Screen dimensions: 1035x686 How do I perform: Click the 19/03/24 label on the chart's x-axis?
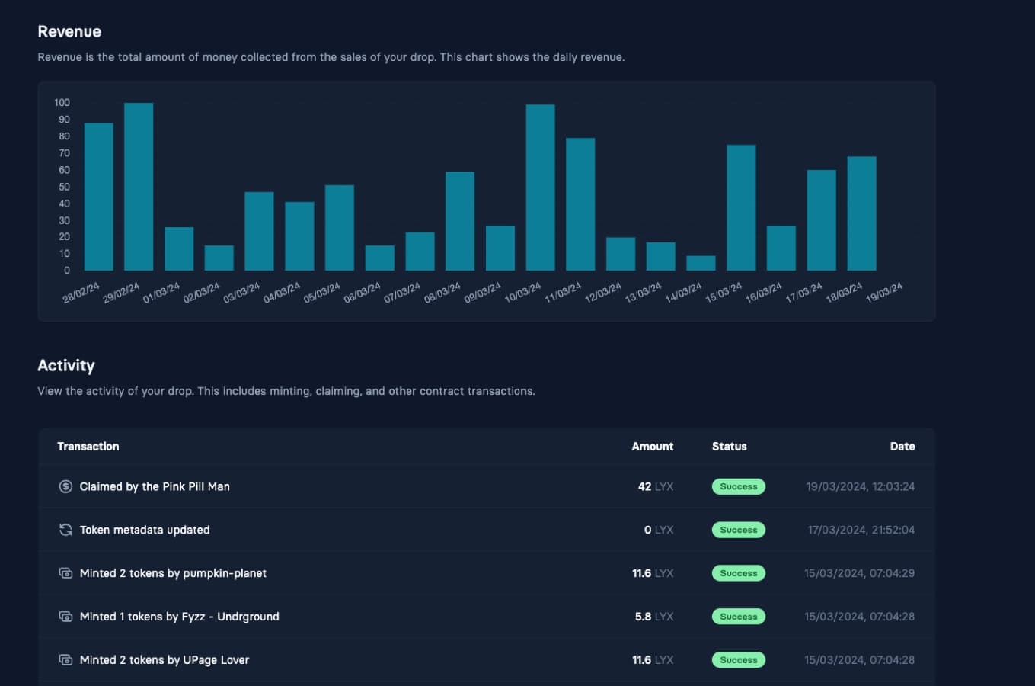click(x=884, y=293)
